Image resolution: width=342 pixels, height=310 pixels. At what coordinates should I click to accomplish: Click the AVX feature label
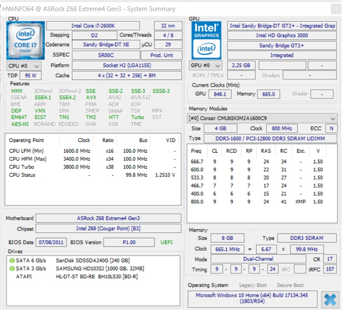click(x=91, y=97)
